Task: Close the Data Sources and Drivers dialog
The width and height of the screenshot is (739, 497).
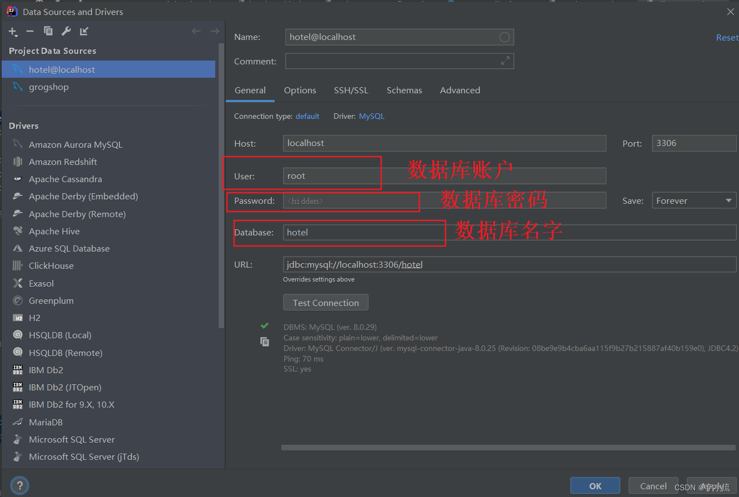Action: (730, 11)
